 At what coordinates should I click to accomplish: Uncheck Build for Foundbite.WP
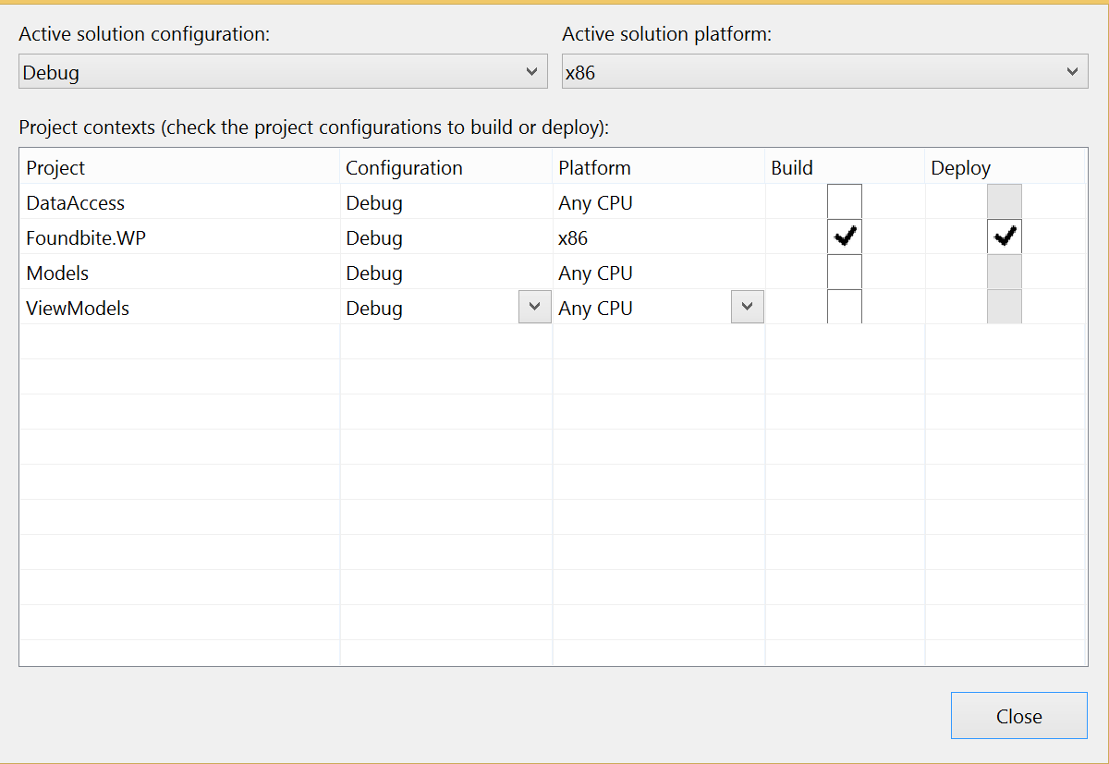(x=844, y=237)
